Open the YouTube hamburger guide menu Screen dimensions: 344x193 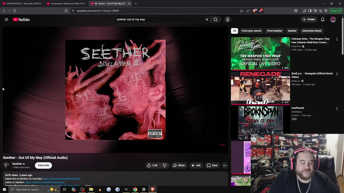click(x=6, y=19)
